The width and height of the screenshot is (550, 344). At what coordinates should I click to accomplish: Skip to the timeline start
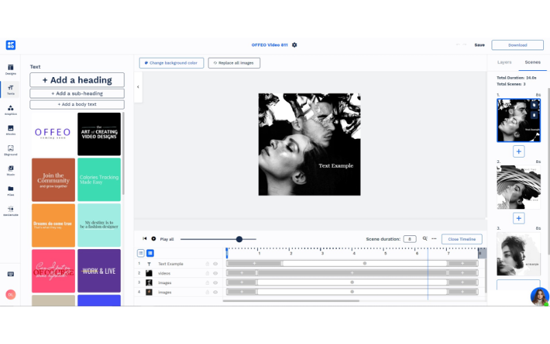[144, 239]
